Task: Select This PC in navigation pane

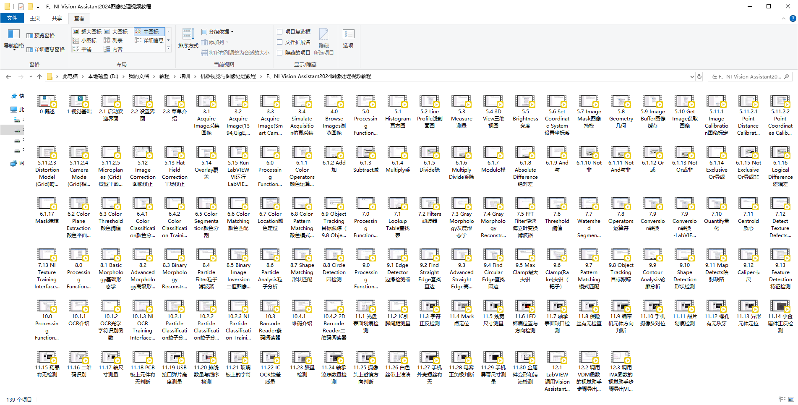Action: pyautogui.click(x=14, y=110)
